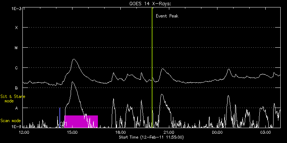The width and height of the screenshot is (287, 143).
Task: Click the 03:00 time axis label
Action: (266, 132)
